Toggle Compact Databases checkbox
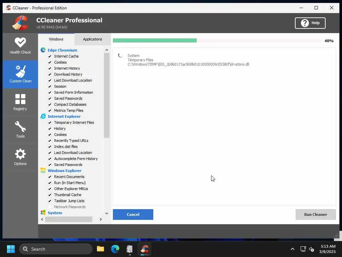 (x=50, y=104)
